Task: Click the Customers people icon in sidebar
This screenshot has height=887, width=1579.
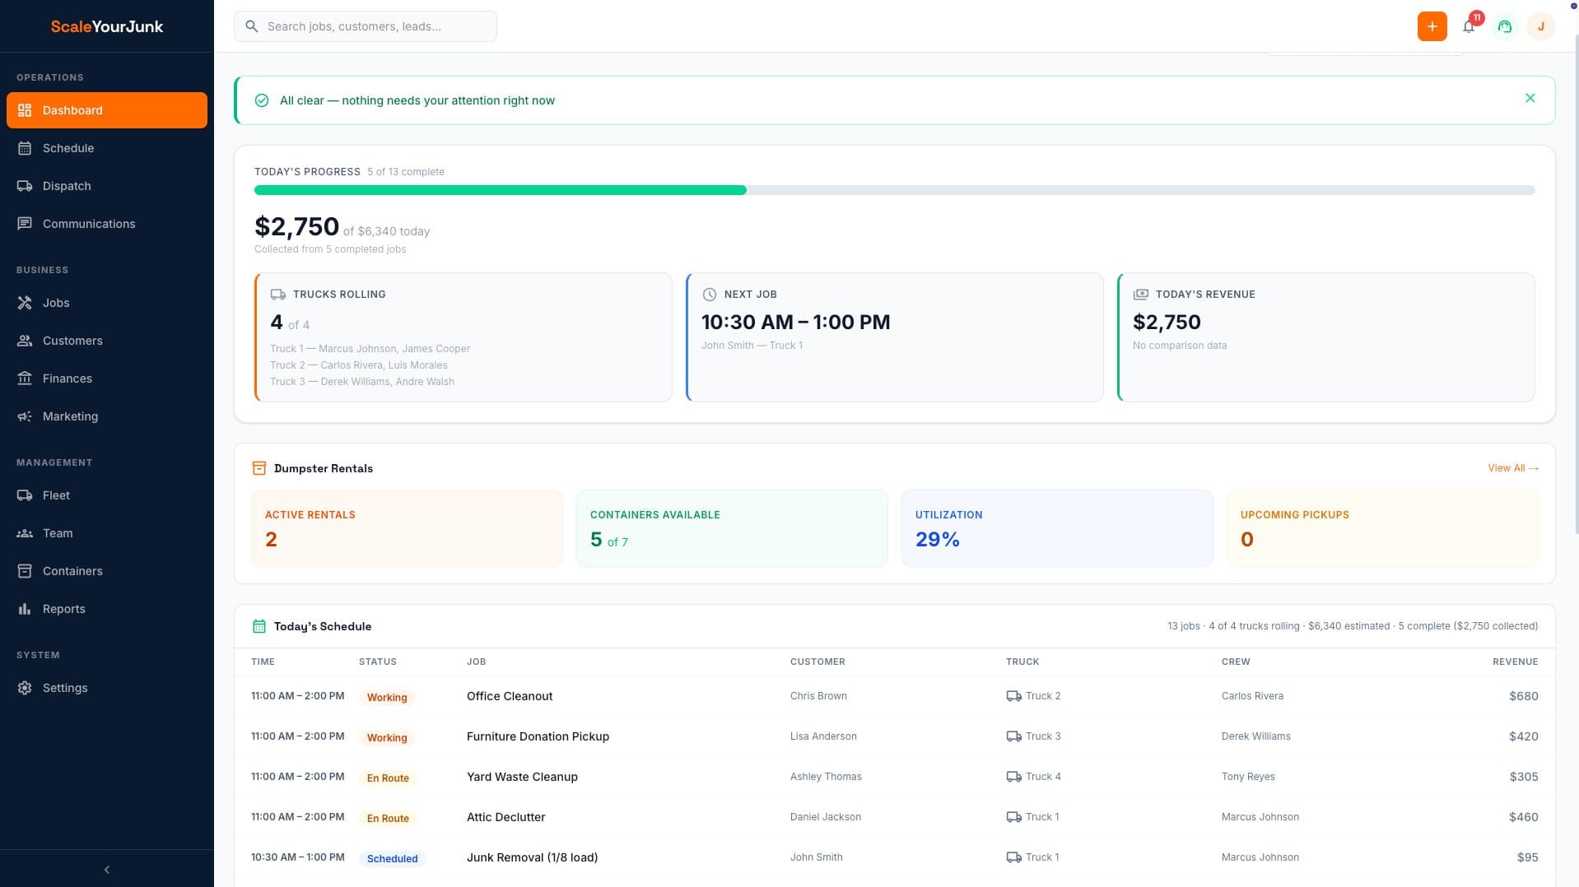Action: coord(25,341)
